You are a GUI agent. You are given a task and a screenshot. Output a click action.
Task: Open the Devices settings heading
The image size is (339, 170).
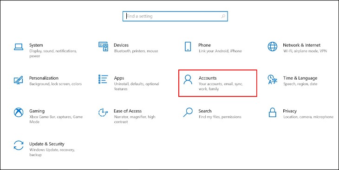coord(121,45)
